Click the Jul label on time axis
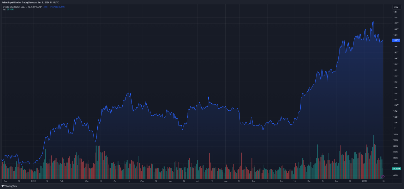 197,181
